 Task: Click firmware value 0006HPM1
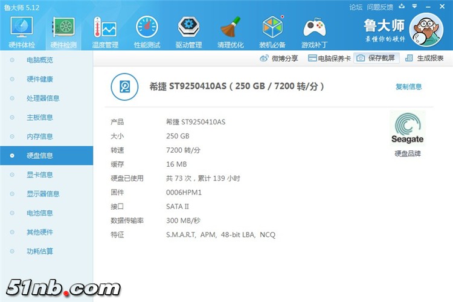(184, 193)
